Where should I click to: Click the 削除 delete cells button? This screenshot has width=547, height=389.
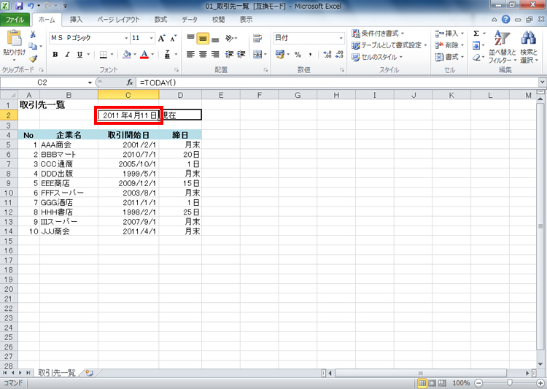tap(449, 45)
